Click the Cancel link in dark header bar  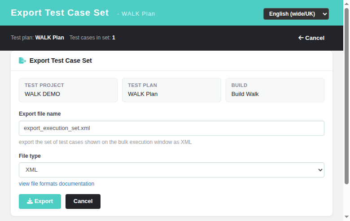click(311, 38)
